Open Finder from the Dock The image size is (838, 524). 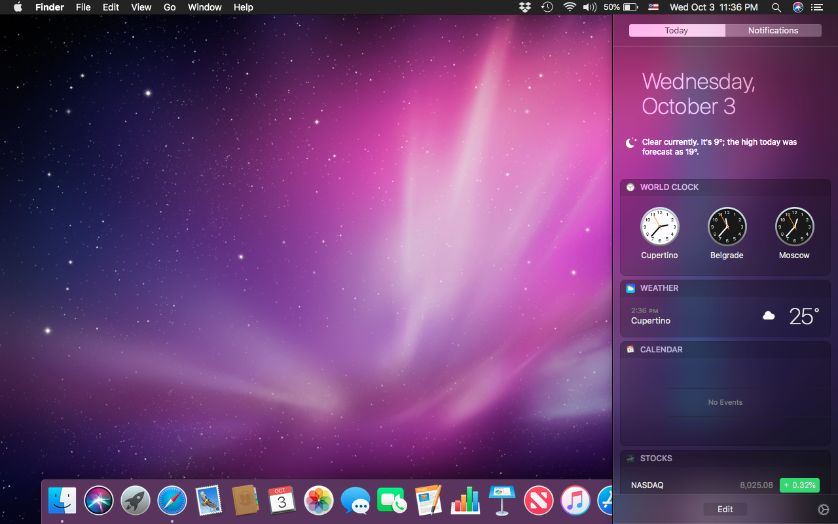click(x=62, y=501)
